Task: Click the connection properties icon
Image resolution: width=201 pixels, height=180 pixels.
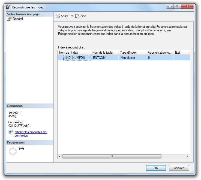Action: (x=11, y=132)
